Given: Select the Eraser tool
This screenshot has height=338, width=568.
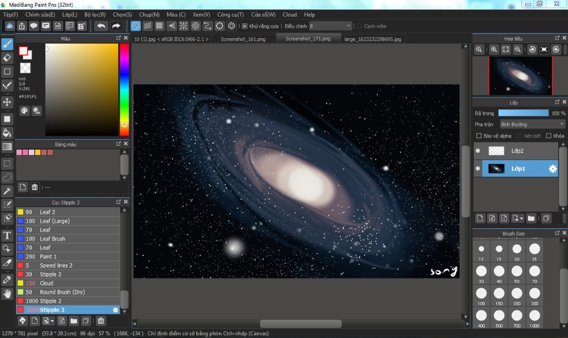Looking at the screenshot, I should 7,58.
